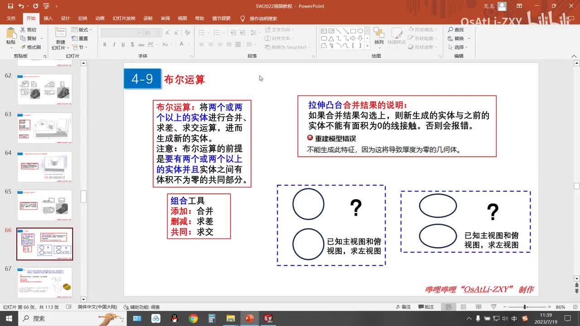Switch to slide sorter view
Viewport: 580px width, 326px height.
[464, 307]
